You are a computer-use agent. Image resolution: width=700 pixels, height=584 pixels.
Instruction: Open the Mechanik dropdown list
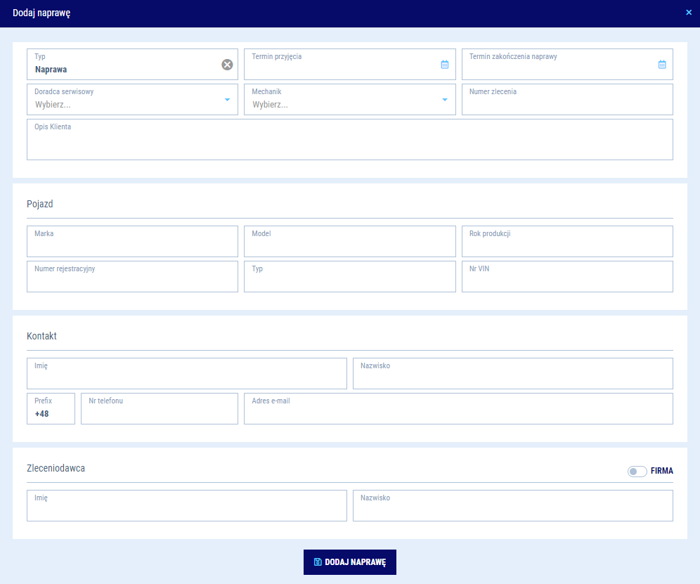[x=444, y=100]
